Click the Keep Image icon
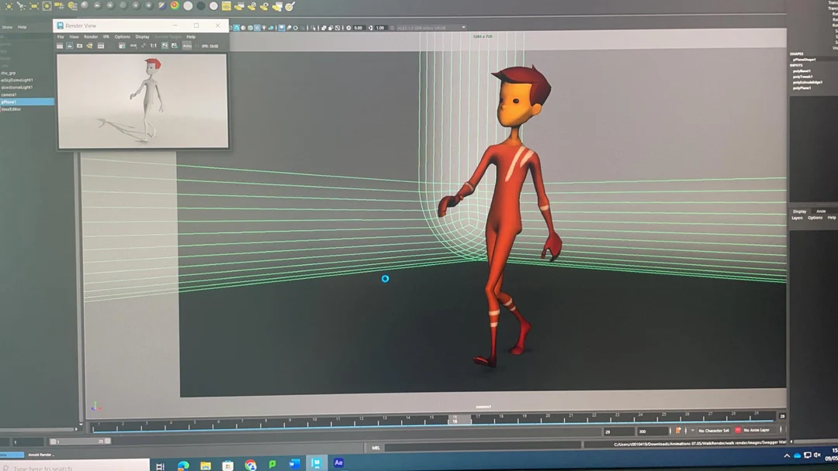Viewport: 838px width, 471px height. 164,45
